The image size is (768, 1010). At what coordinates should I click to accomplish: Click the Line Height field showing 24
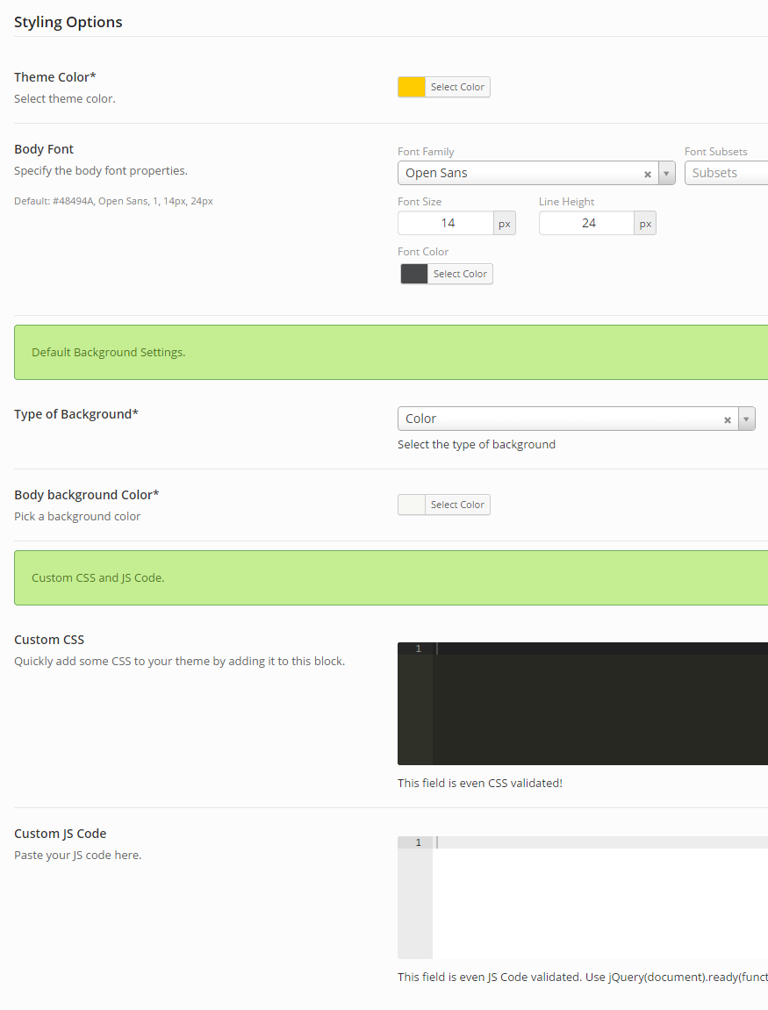587,223
